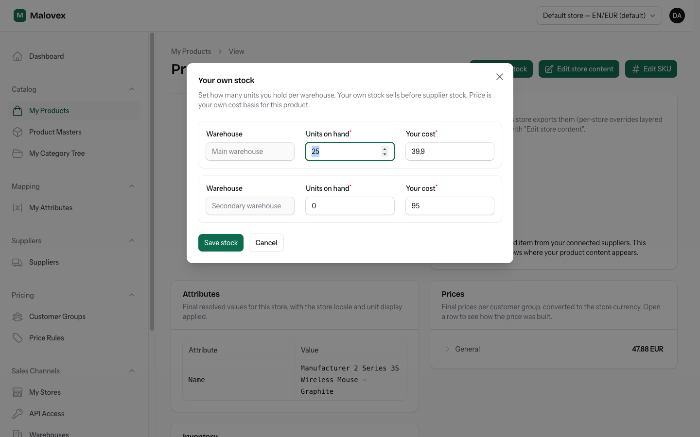Click the Secondary warehouse name field
The width and height of the screenshot is (700, 437).
coord(250,206)
